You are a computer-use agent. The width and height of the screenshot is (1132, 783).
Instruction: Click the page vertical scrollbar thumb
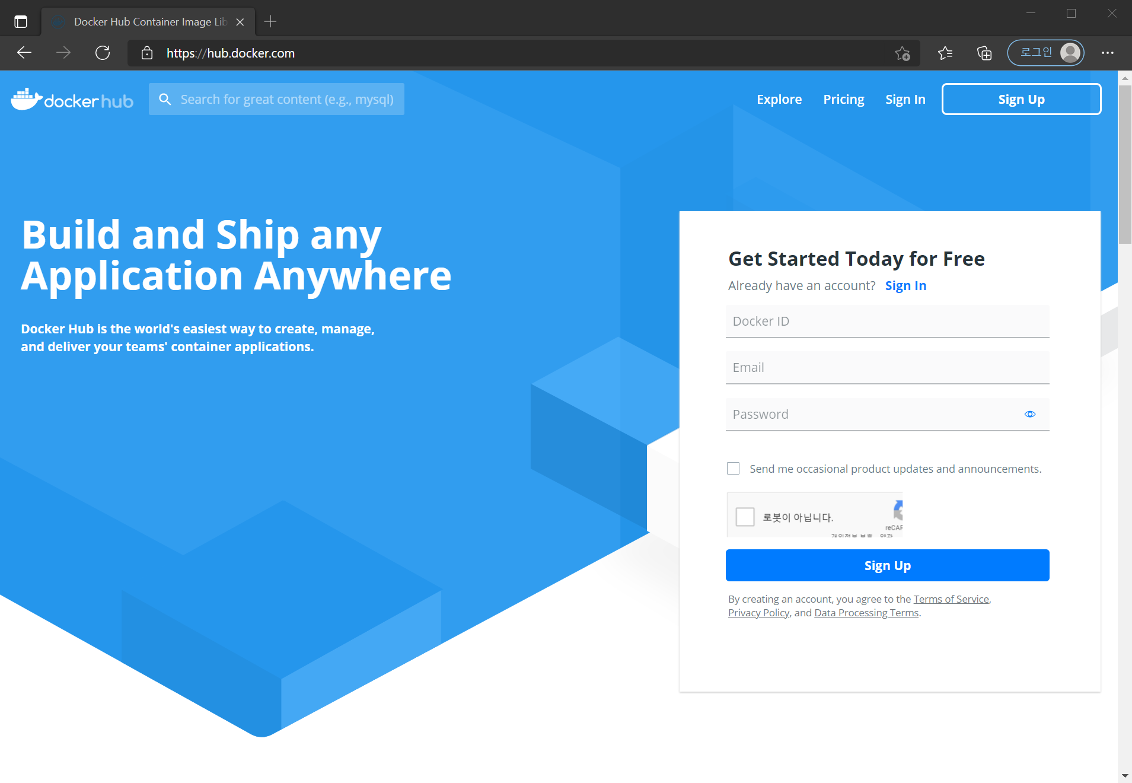[1125, 164]
